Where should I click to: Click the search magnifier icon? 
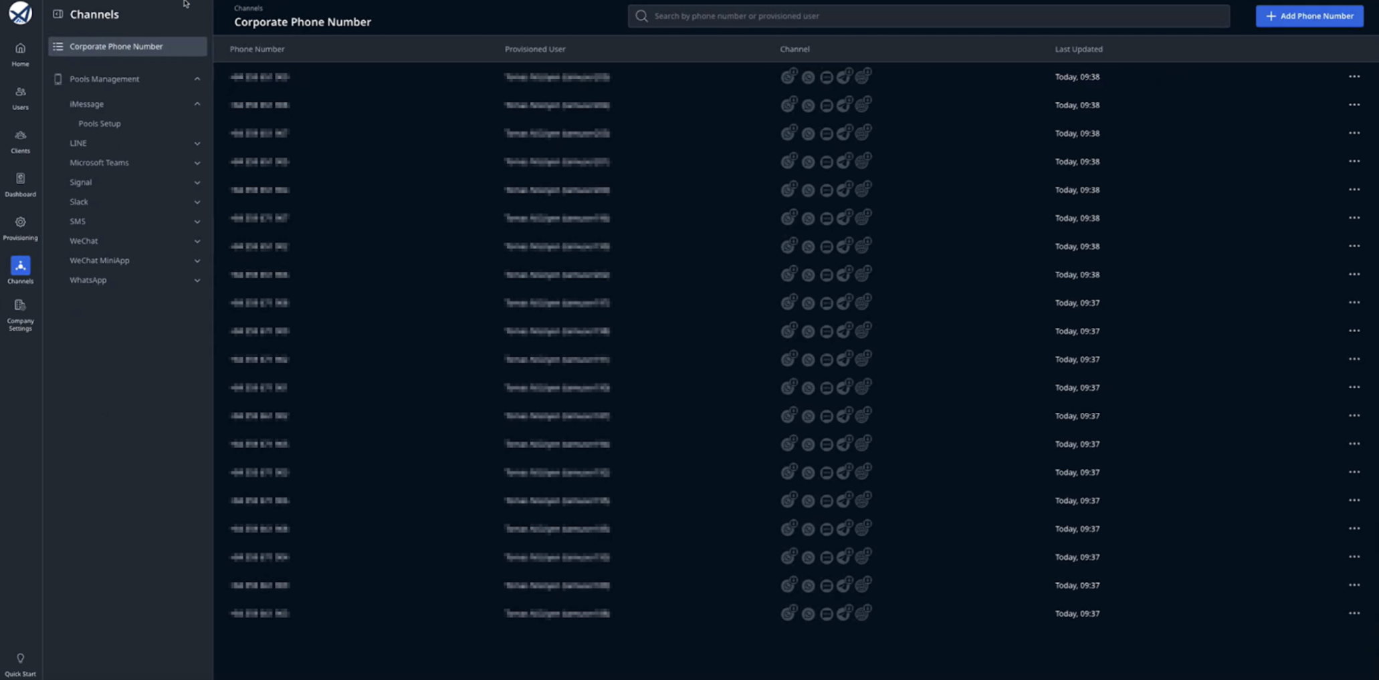[641, 16]
